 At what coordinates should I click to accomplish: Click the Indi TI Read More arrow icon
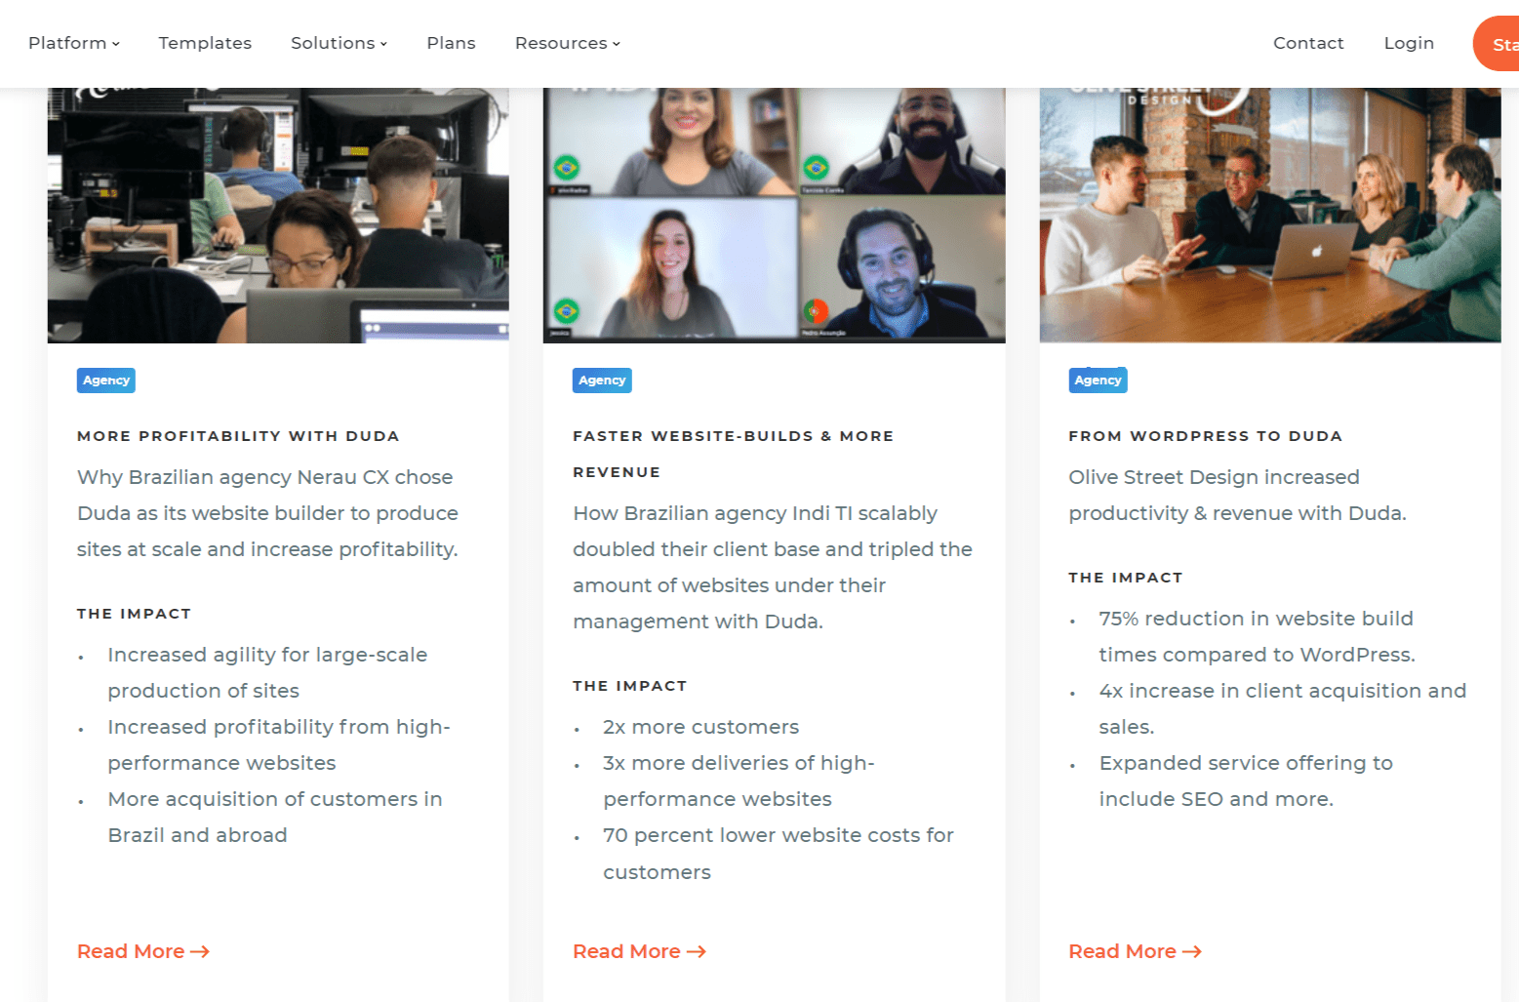tap(697, 952)
